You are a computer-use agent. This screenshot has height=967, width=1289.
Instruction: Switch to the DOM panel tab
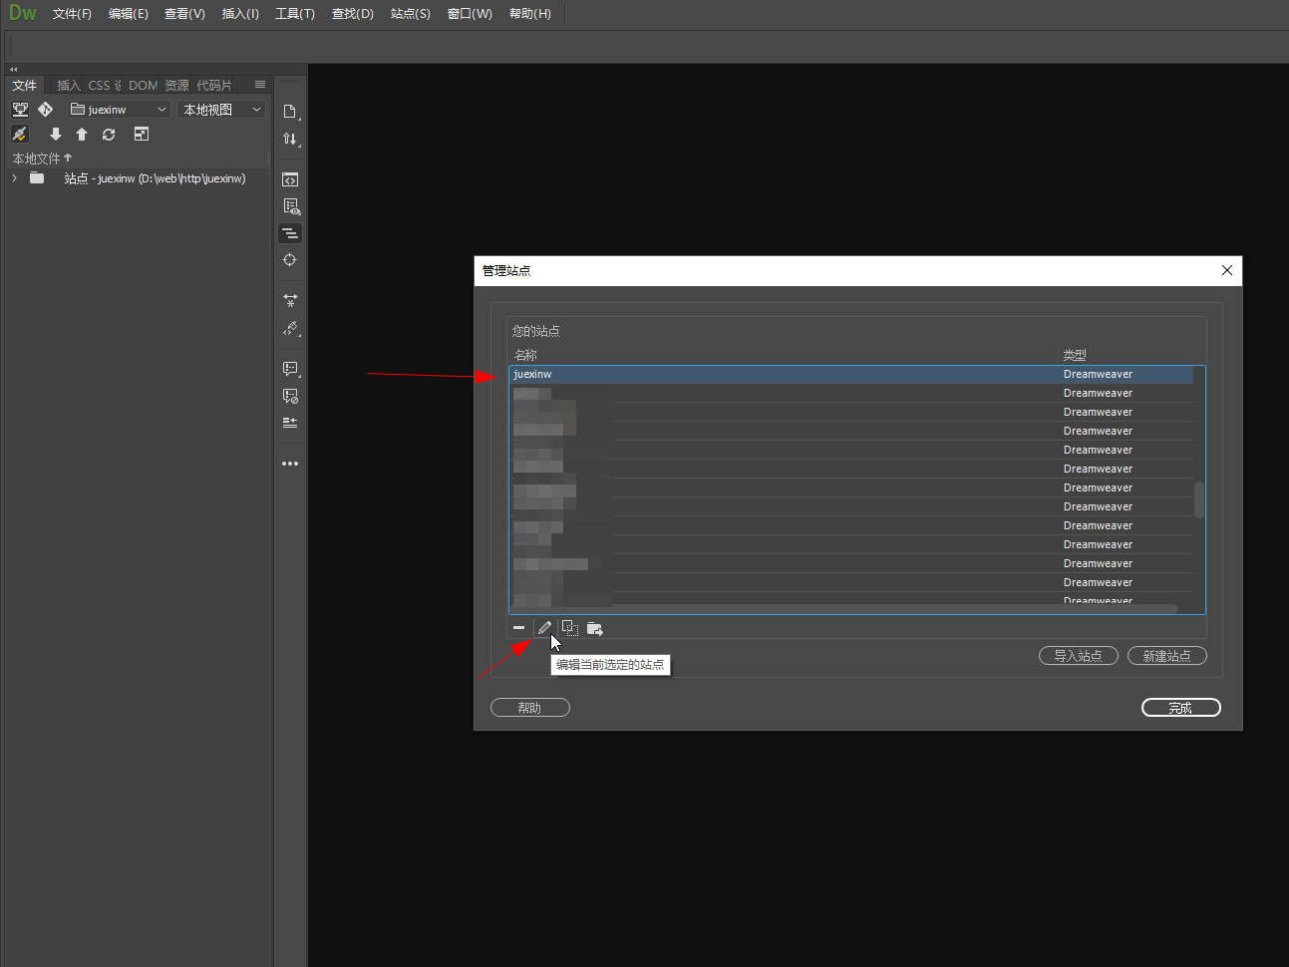click(143, 86)
